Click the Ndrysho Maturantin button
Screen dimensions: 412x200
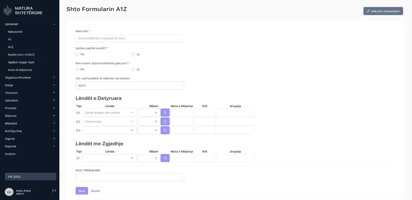(x=383, y=11)
